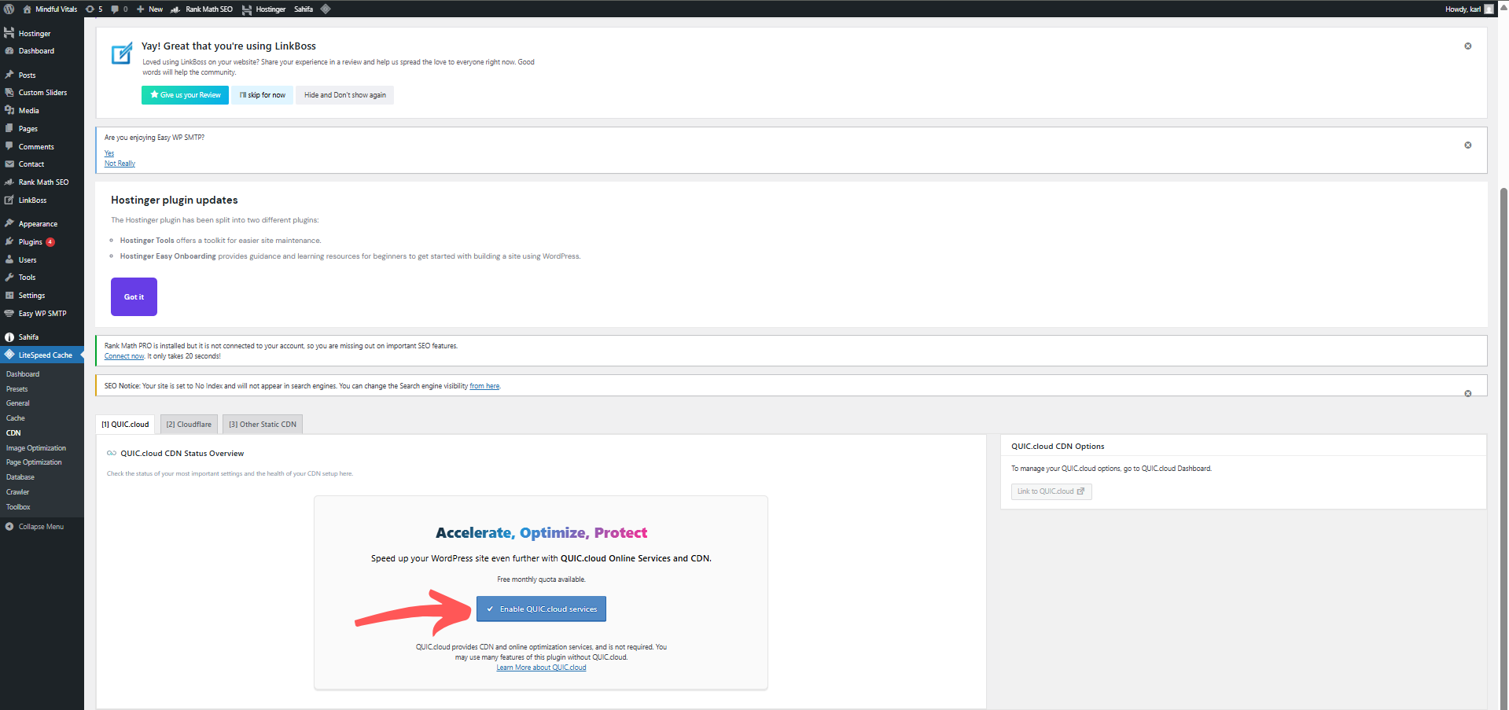Click the LiteSpeed diamond icon in admin bar

[326, 9]
